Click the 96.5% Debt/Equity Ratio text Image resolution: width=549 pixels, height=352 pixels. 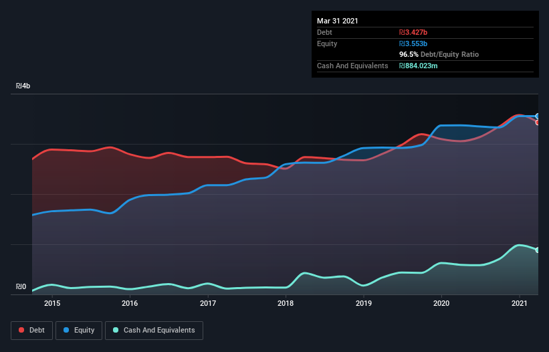(x=439, y=54)
